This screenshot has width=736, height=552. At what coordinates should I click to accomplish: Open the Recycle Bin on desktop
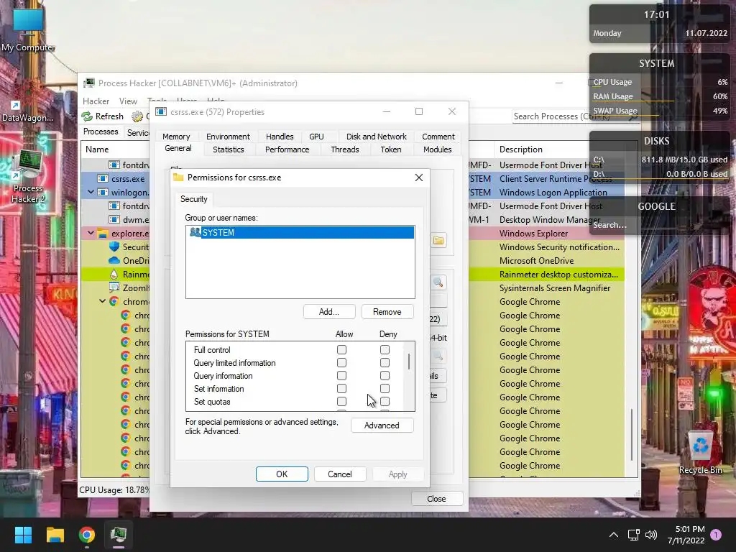[x=700, y=452]
